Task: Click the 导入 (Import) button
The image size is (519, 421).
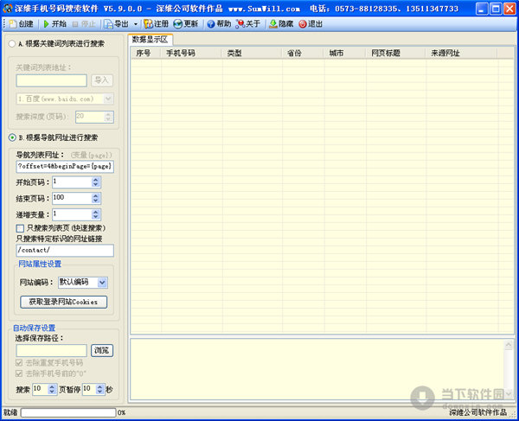Action: click(x=102, y=80)
